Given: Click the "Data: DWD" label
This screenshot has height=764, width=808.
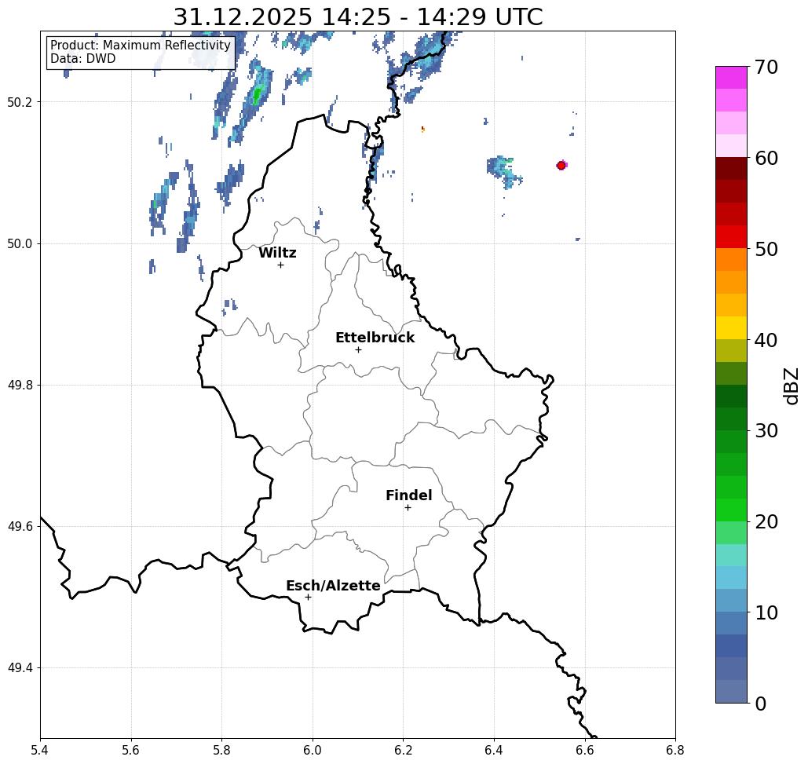Looking at the screenshot, I should pyautogui.click(x=83, y=59).
